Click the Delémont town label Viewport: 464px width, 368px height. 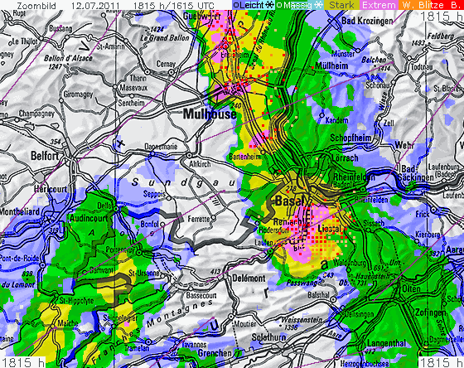[x=249, y=278]
